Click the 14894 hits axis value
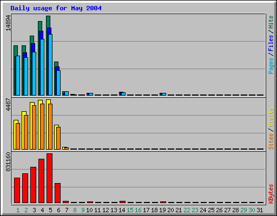The width and height of the screenshot is (277, 216). [8, 23]
